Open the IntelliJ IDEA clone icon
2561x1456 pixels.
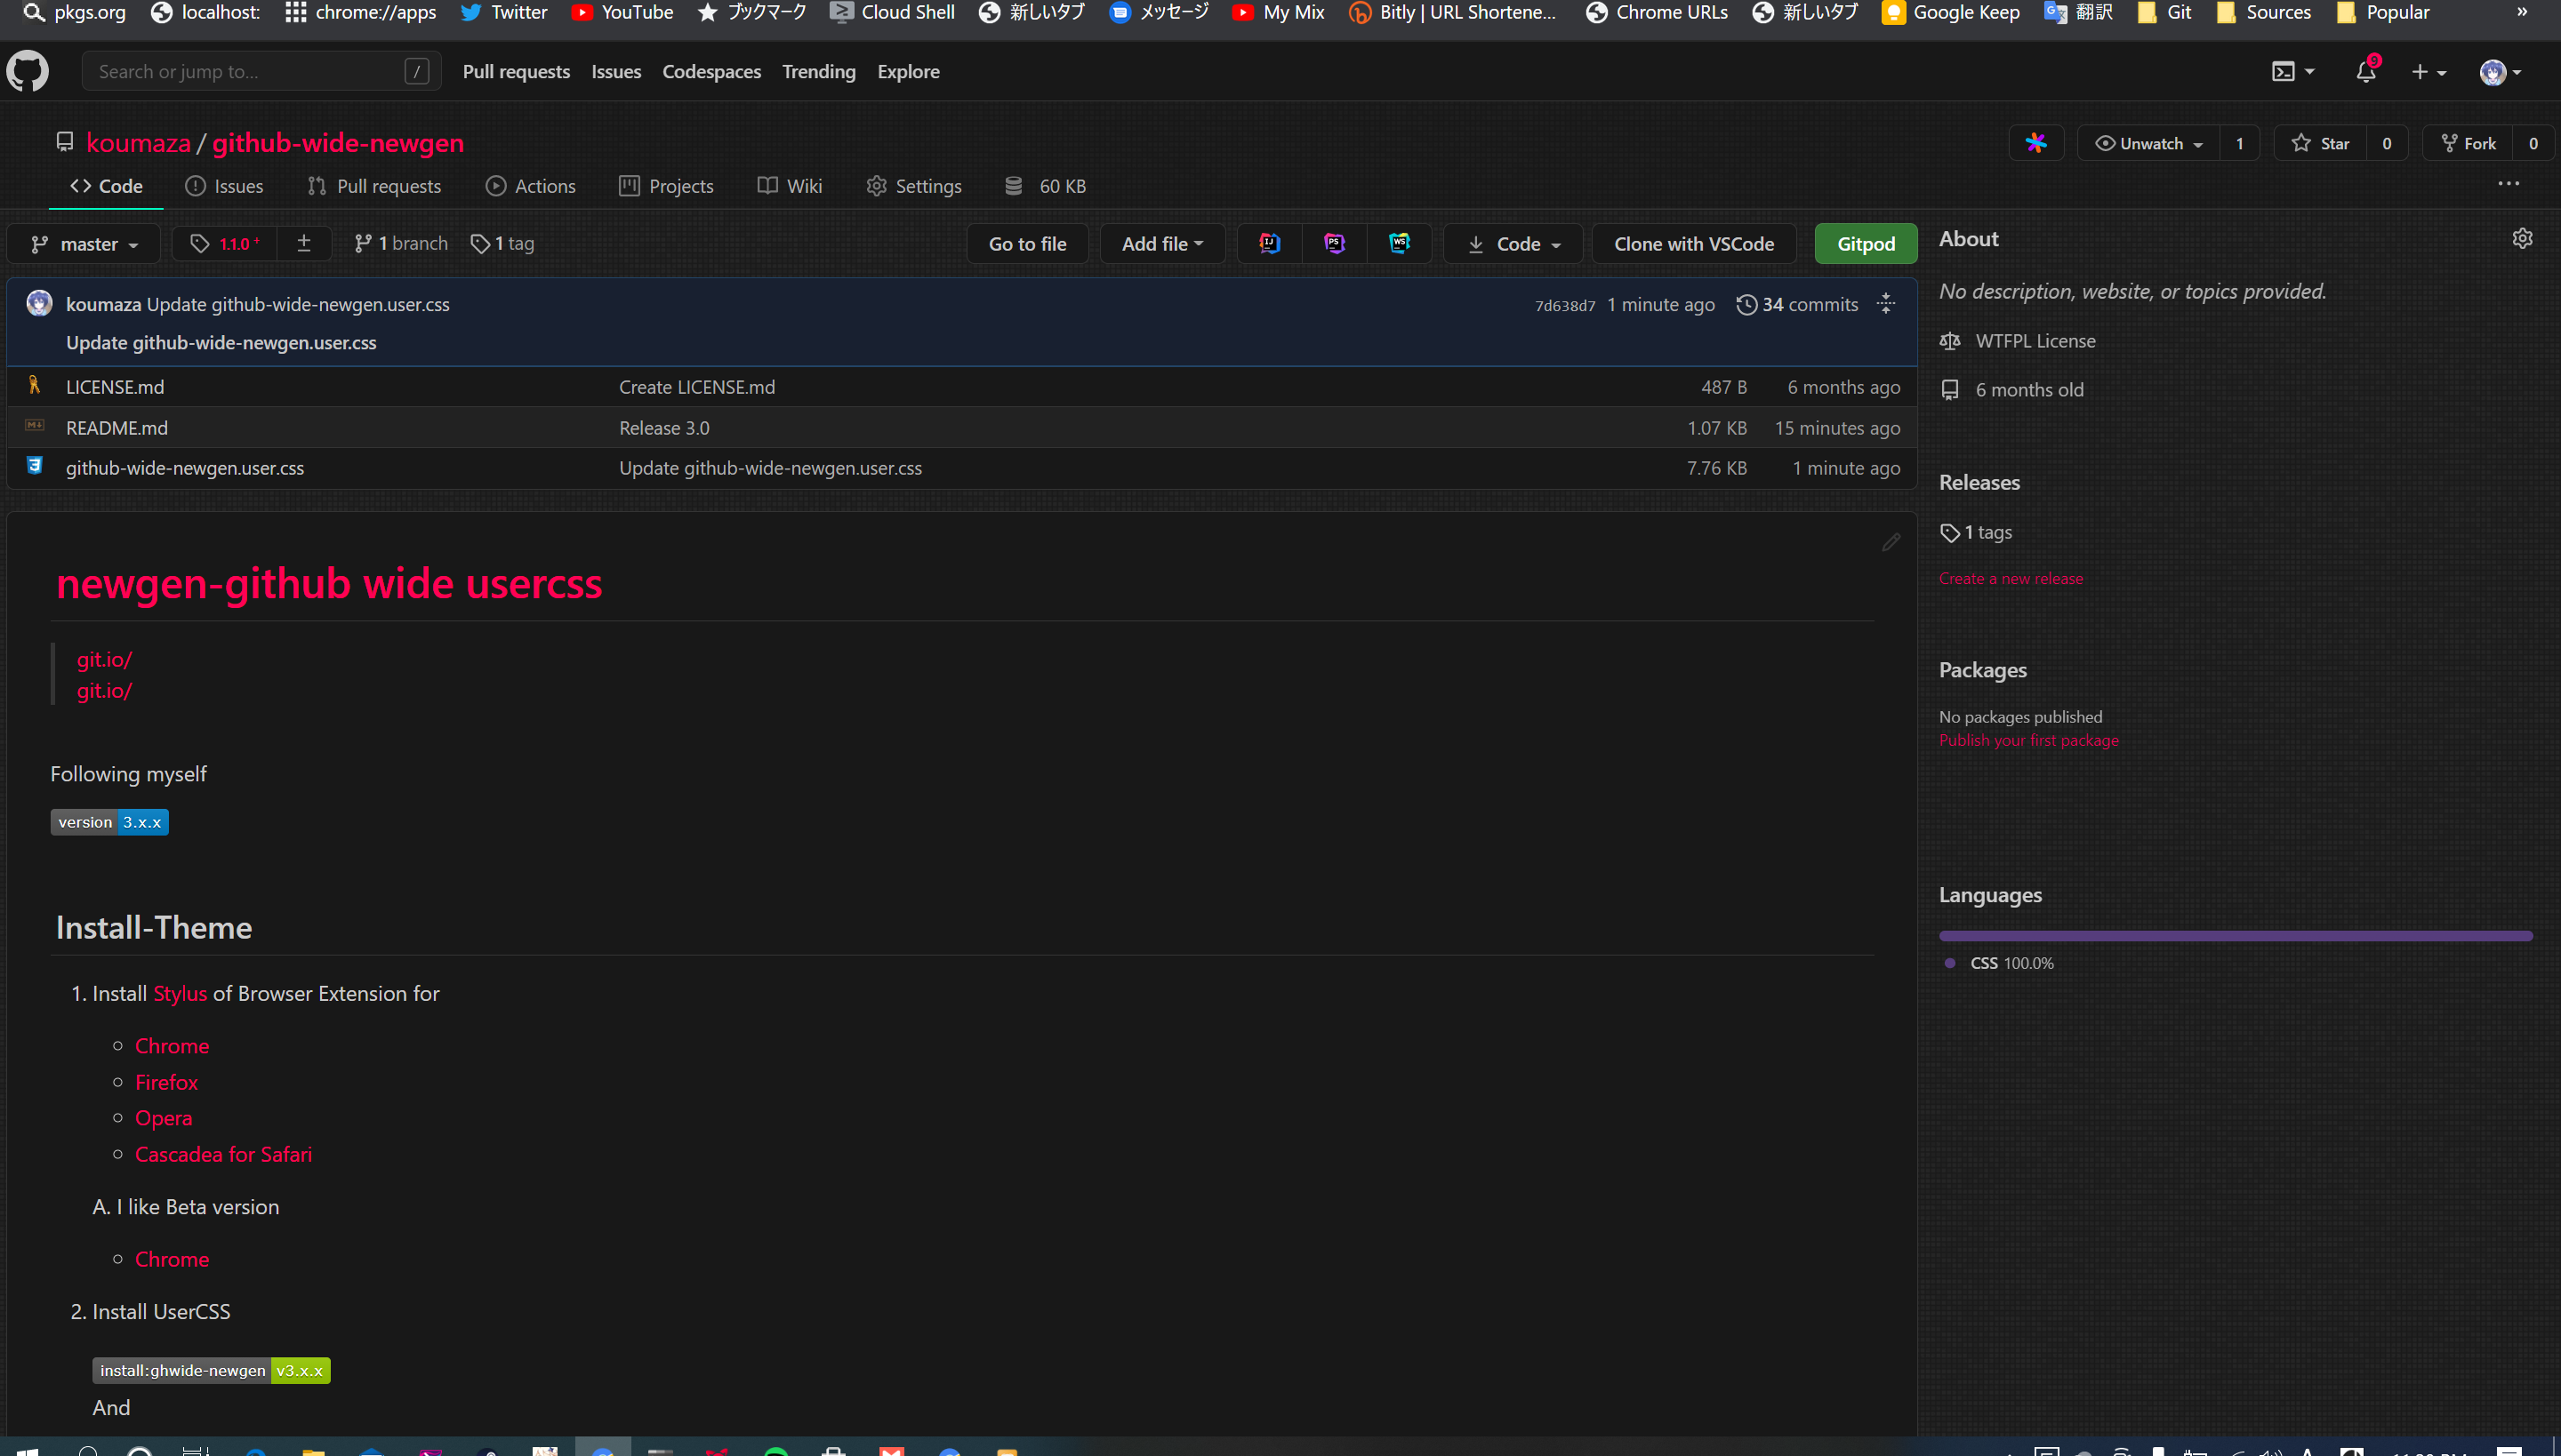1270,243
